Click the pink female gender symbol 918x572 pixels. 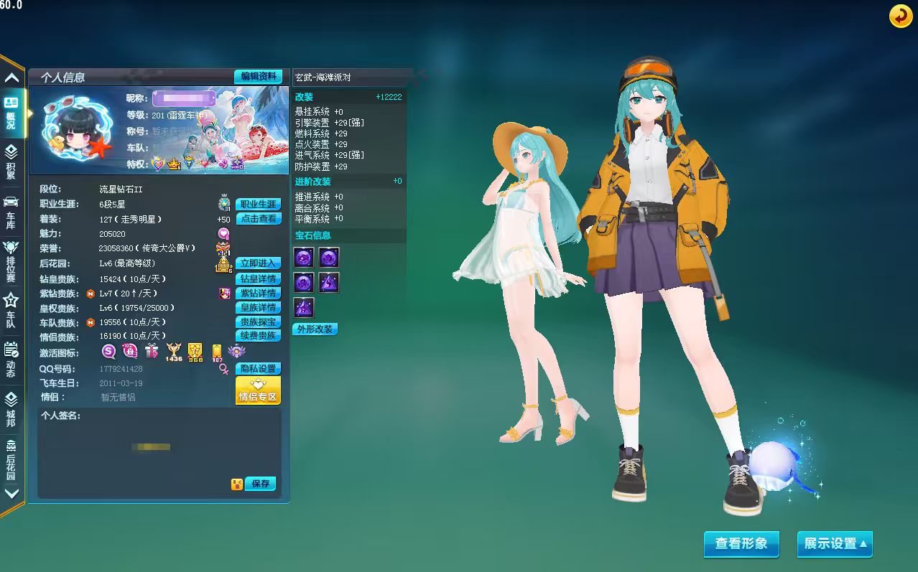pos(224,369)
